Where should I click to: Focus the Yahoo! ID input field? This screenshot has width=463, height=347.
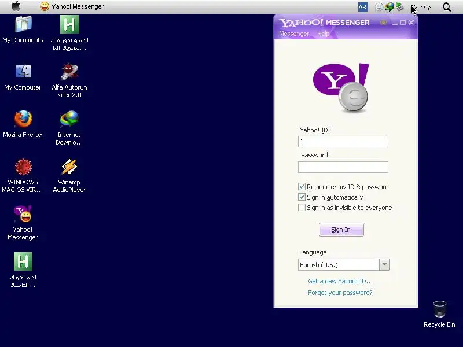coord(343,142)
